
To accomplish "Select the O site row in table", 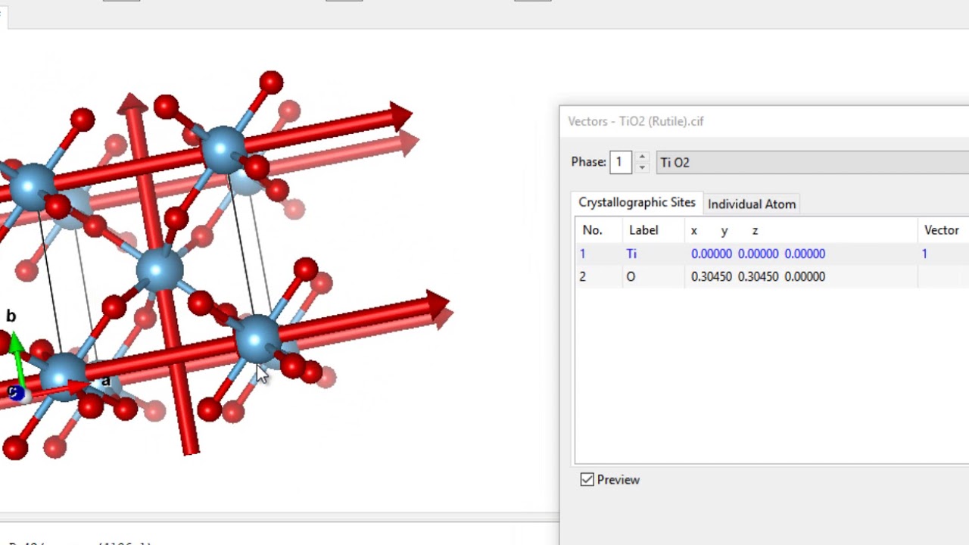I will [x=631, y=277].
